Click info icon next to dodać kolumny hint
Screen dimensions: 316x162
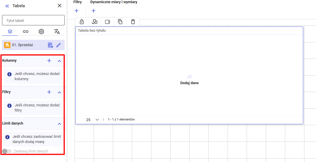point(9,74)
